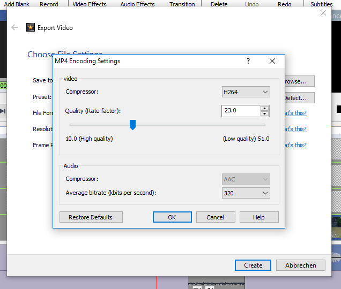Close the MP4 Encoding Settings dialog
Screen dimensions: 341x289
coord(272,61)
